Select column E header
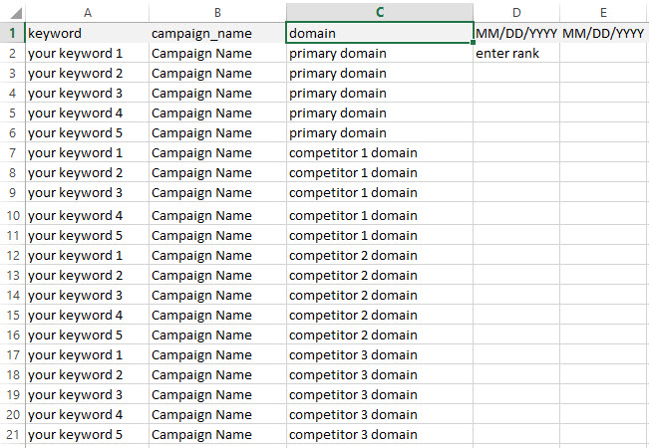The image size is (649, 448). (x=604, y=11)
